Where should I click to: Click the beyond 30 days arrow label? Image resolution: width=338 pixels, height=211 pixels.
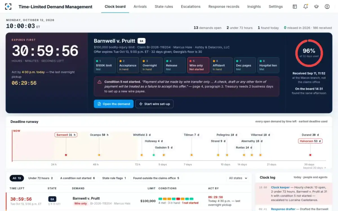[315, 168]
